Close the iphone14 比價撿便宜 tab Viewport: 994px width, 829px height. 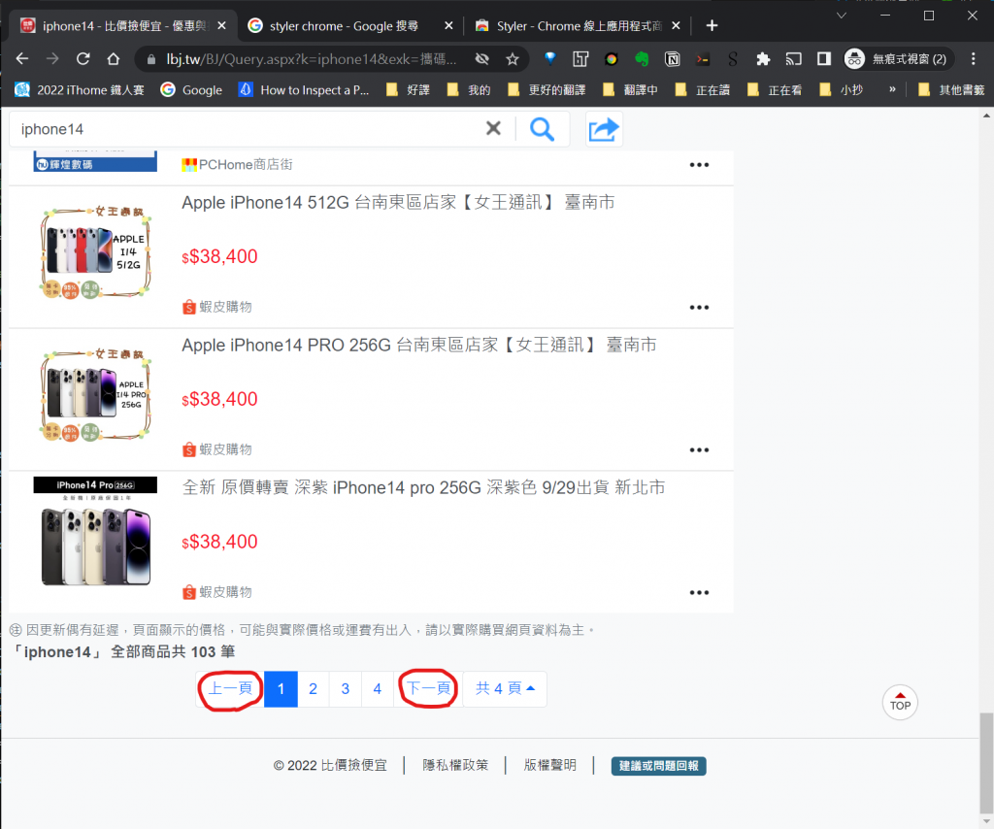tap(221, 25)
